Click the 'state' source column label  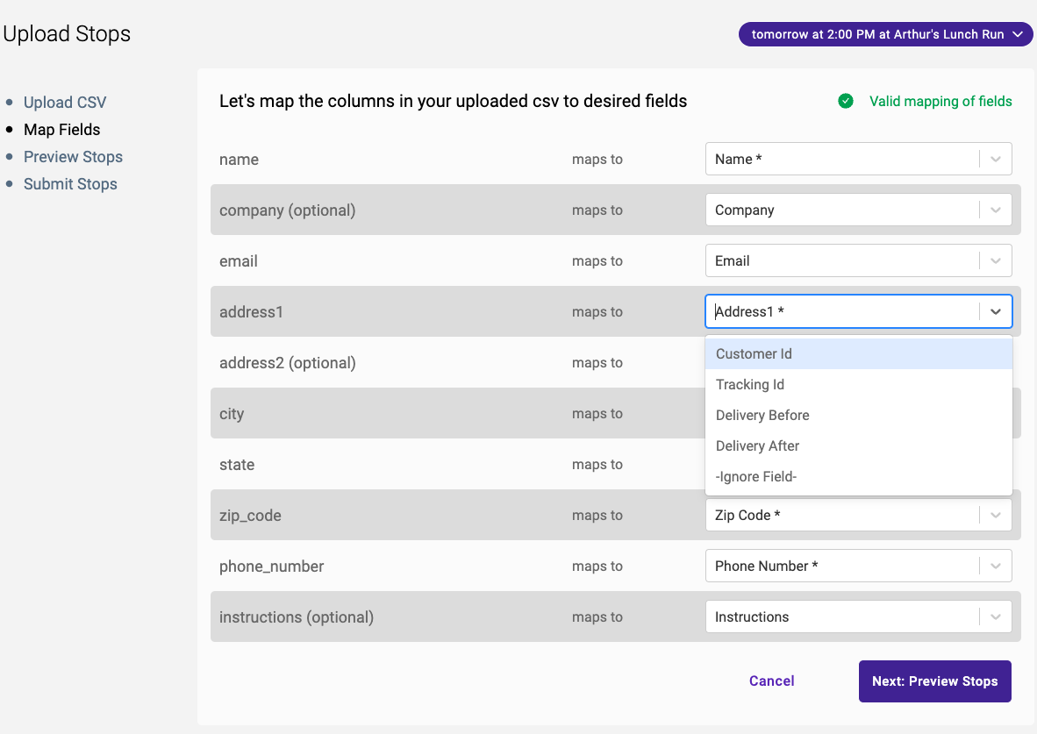point(237,464)
